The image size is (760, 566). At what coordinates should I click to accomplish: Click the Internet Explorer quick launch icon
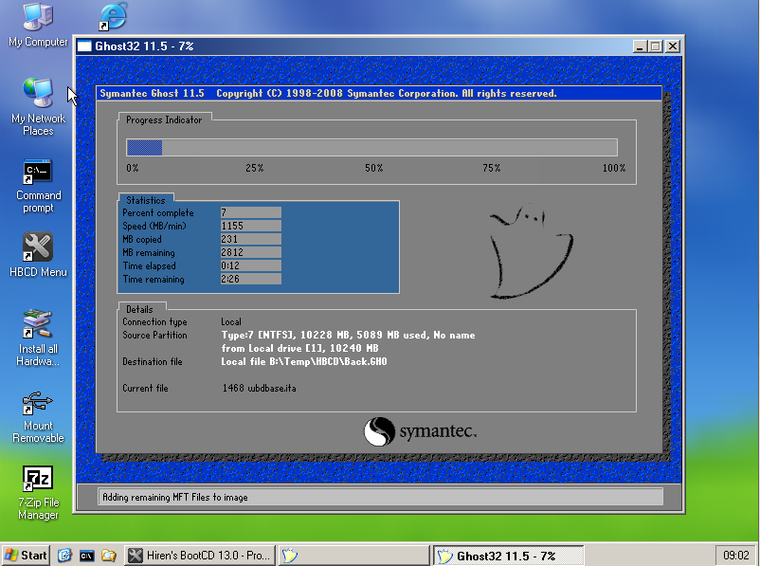point(64,556)
